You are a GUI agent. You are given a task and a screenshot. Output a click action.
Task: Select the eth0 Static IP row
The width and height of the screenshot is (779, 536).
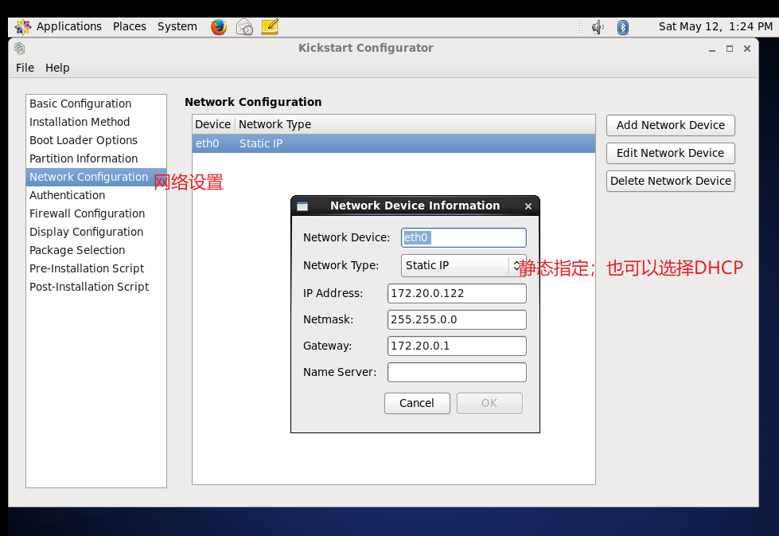point(393,143)
